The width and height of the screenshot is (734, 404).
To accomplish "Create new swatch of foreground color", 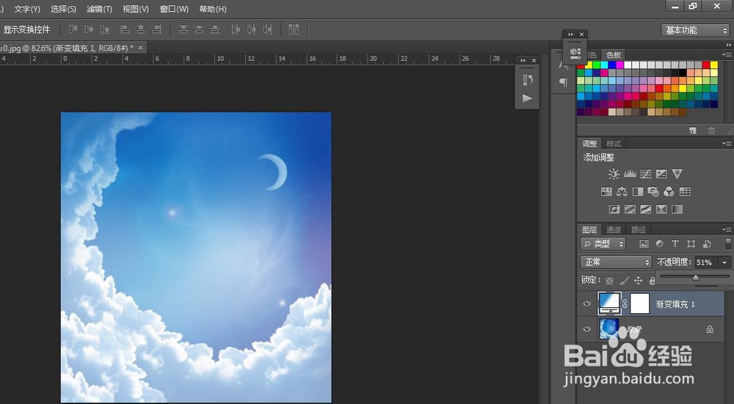I will (x=694, y=131).
